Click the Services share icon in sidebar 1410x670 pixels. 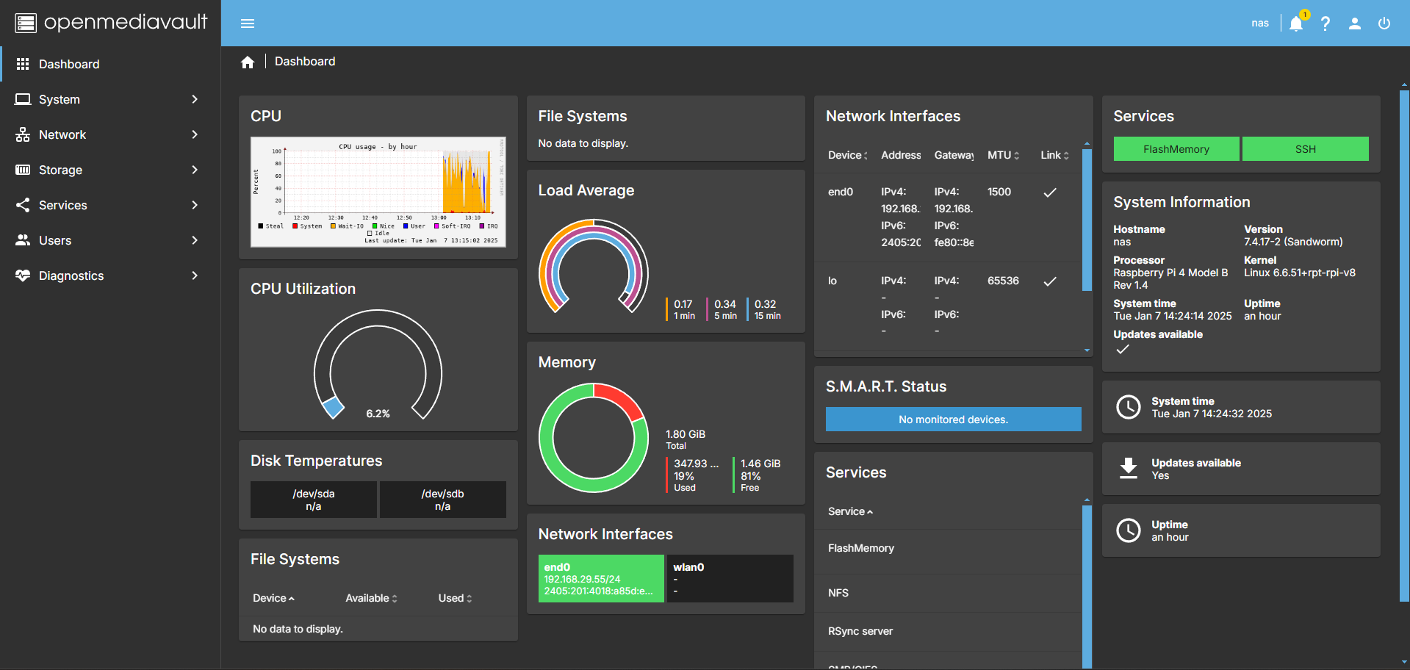point(23,205)
